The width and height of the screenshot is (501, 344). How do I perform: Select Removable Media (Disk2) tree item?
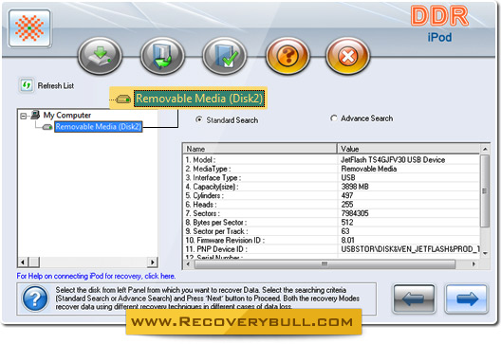coord(98,127)
